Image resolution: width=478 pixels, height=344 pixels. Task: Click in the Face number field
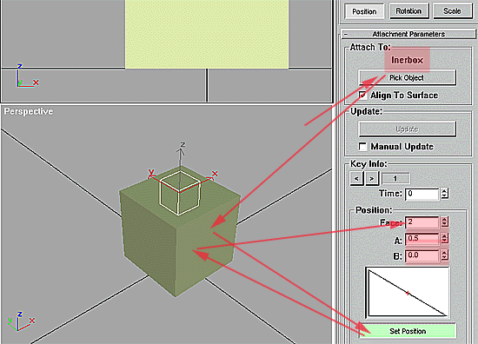(x=422, y=222)
